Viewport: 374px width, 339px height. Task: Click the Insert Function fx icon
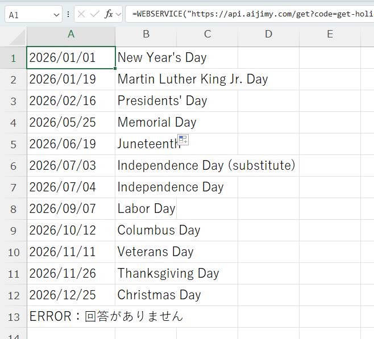(x=109, y=15)
